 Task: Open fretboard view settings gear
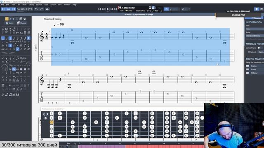45,118
